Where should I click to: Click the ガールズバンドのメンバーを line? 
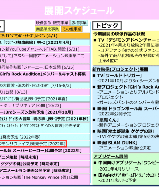(128, 102)
